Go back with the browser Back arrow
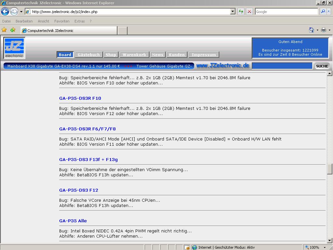333x250 pixels. [5, 11]
